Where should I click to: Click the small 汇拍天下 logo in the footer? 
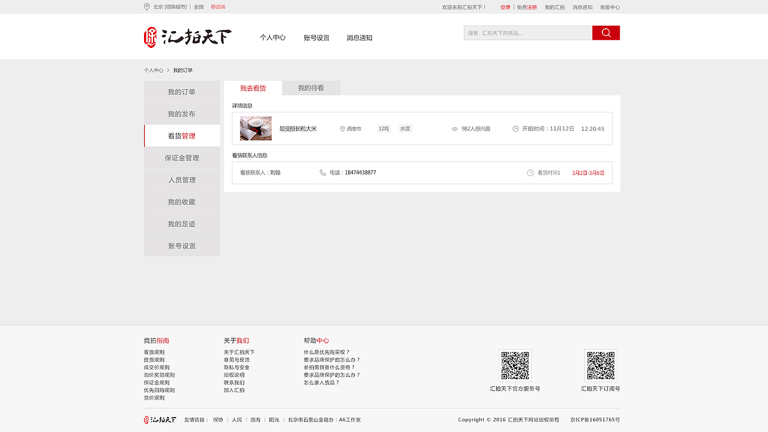[x=159, y=419]
